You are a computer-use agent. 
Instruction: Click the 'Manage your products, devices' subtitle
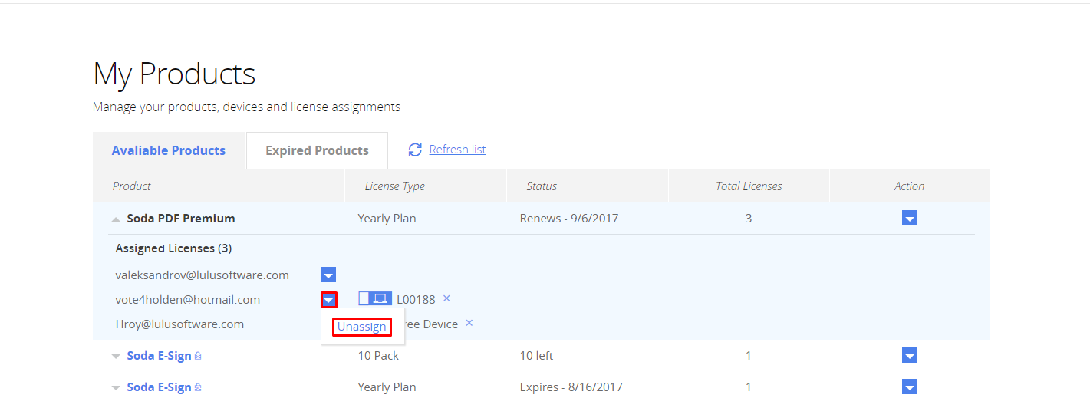(246, 107)
